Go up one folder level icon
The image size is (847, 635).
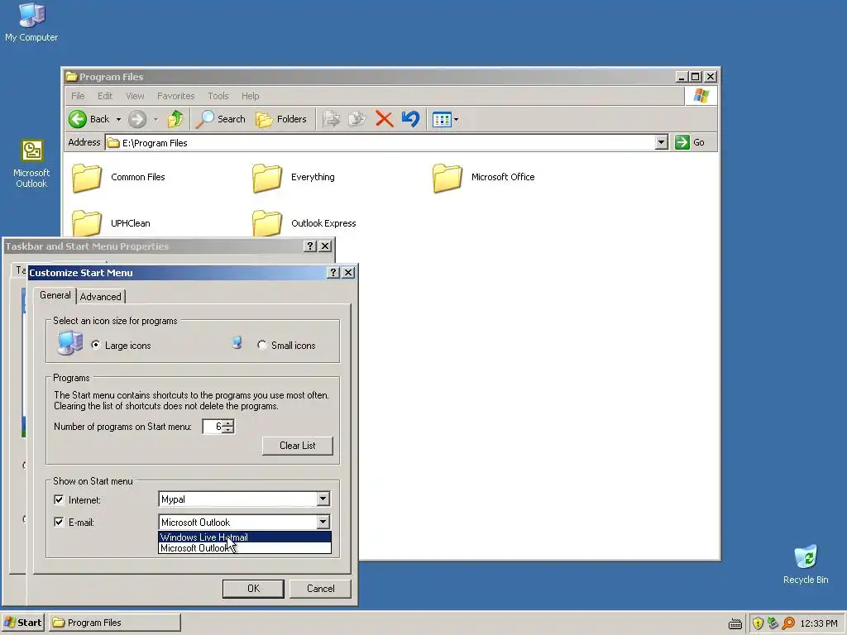(x=175, y=119)
